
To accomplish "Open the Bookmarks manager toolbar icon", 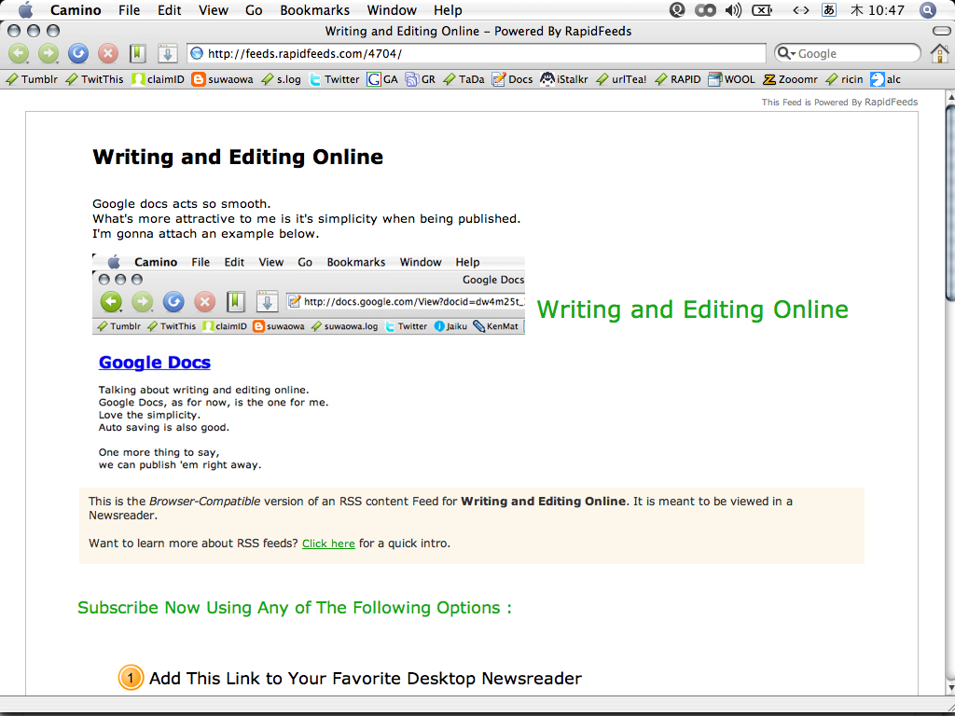I will [x=138, y=53].
